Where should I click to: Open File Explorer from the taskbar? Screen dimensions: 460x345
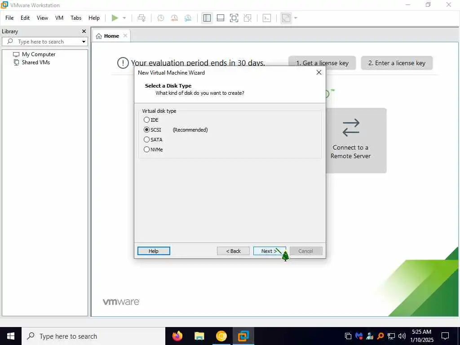pyautogui.click(x=199, y=336)
